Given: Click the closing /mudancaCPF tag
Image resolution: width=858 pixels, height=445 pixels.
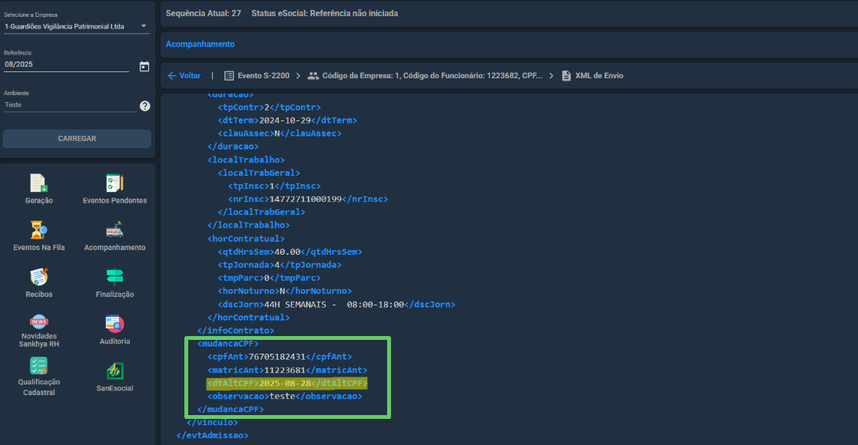Looking at the screenshot, I should click(230, 410).
